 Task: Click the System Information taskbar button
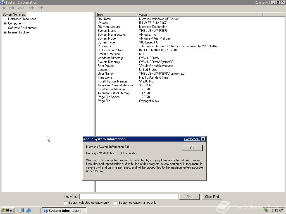pos(64,211)
